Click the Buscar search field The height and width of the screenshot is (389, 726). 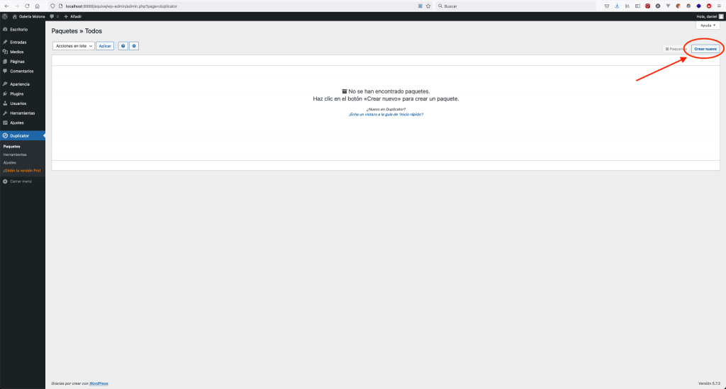(516, 6)
